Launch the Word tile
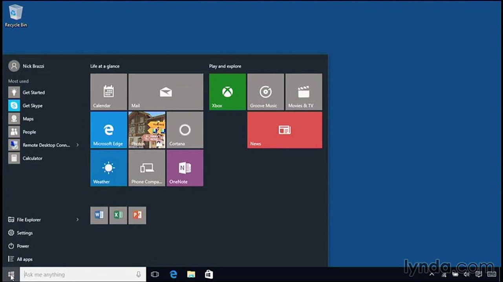The height and width of the screenshot is (282, 503). tap(99, 215)
